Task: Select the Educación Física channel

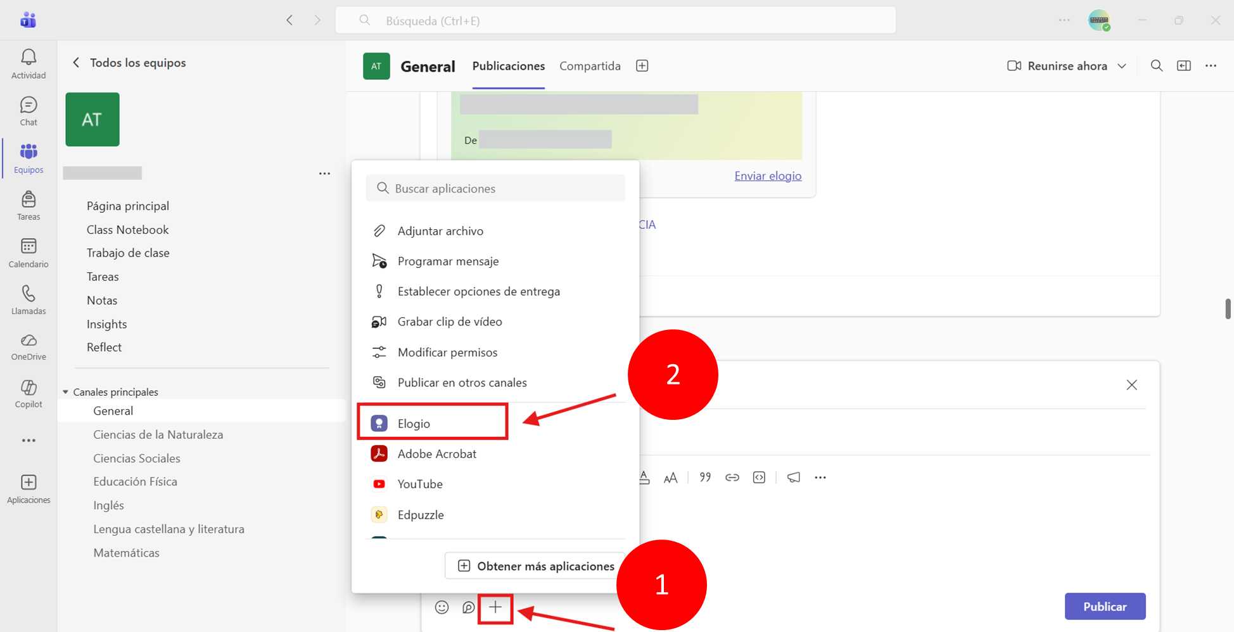Action: 135,481
